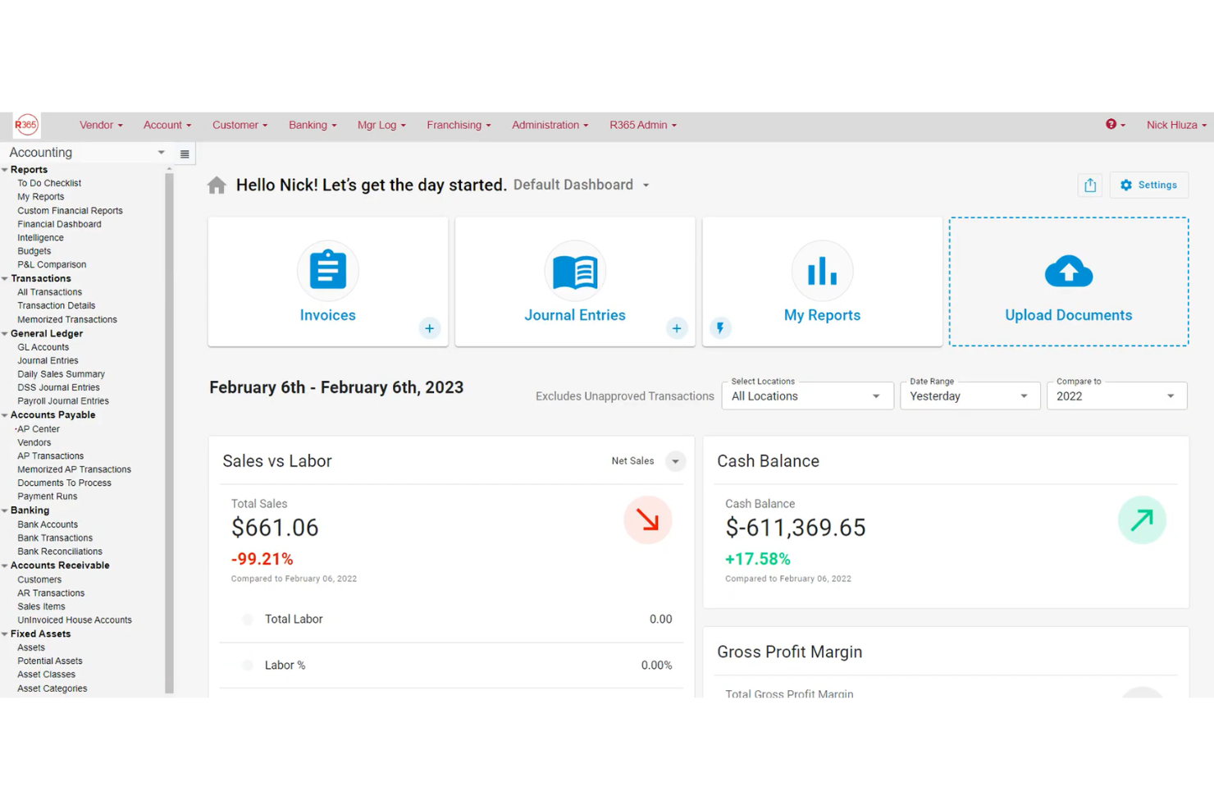This screenshot has width=1214, height=810.
Task: Open To Do Checklist in sidebar
Action: tap(49, 184)
